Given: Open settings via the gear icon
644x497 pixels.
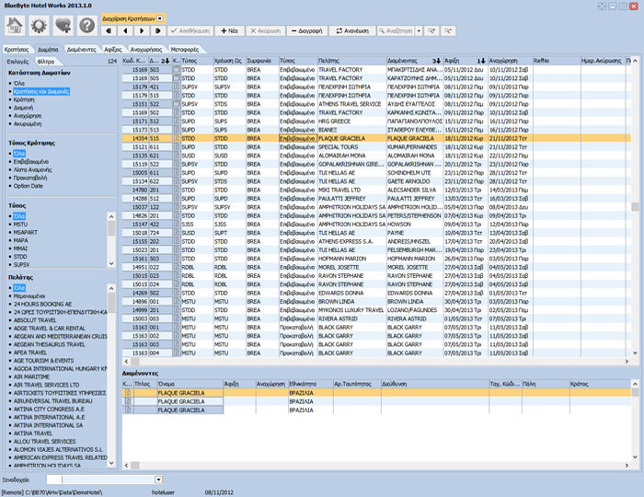Looking at the screenshot, I should click(39, 26).
